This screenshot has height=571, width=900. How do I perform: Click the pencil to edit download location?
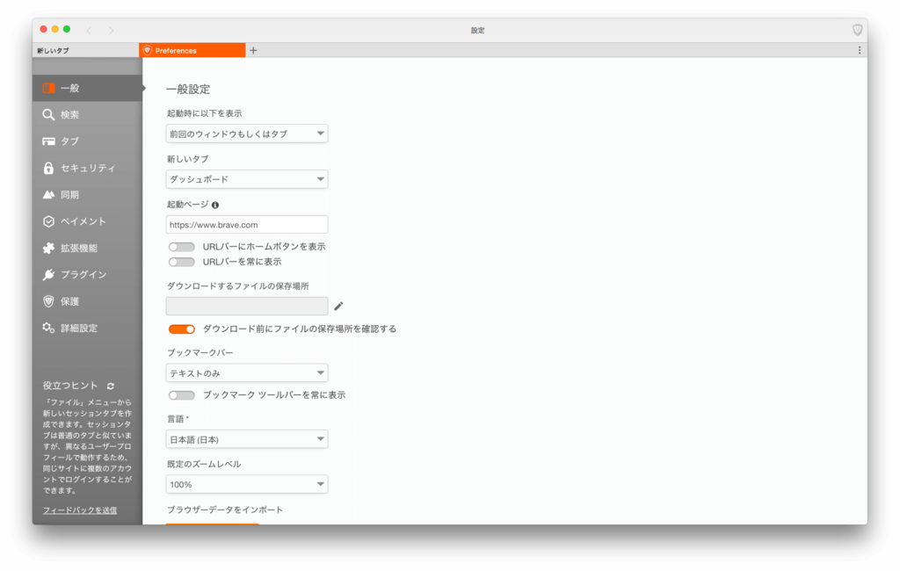tap(338, 305)
